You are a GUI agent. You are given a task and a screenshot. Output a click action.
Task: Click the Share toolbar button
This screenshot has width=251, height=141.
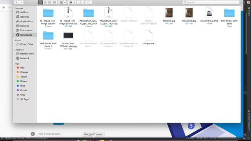tap(80, 2)
